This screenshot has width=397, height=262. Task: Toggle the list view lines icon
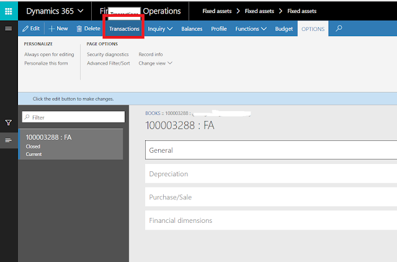[x=8, y=140]
